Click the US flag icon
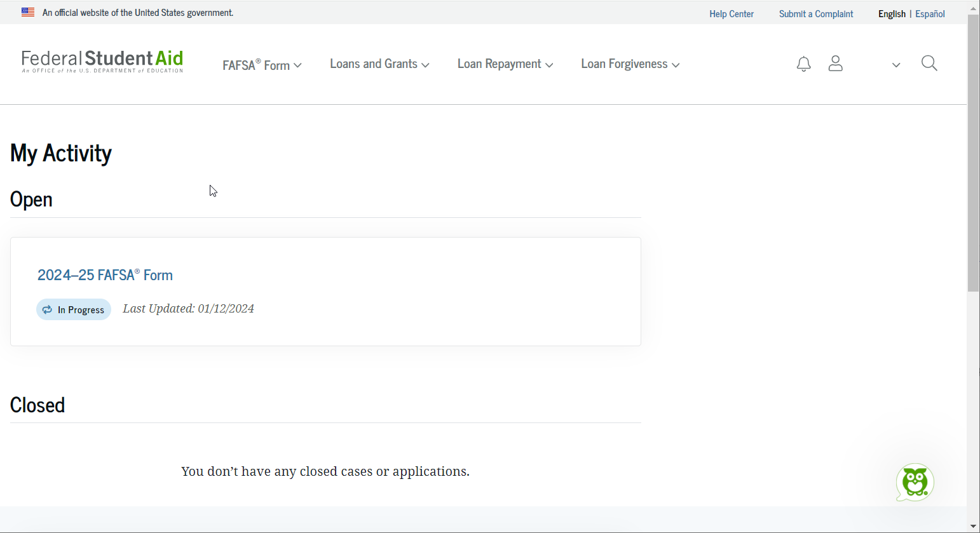The image size is (980, 533). click(28, 12)
